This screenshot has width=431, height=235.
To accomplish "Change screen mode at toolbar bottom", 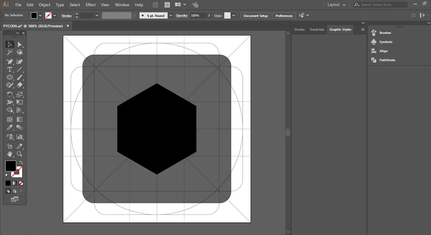I will [14, 199].
